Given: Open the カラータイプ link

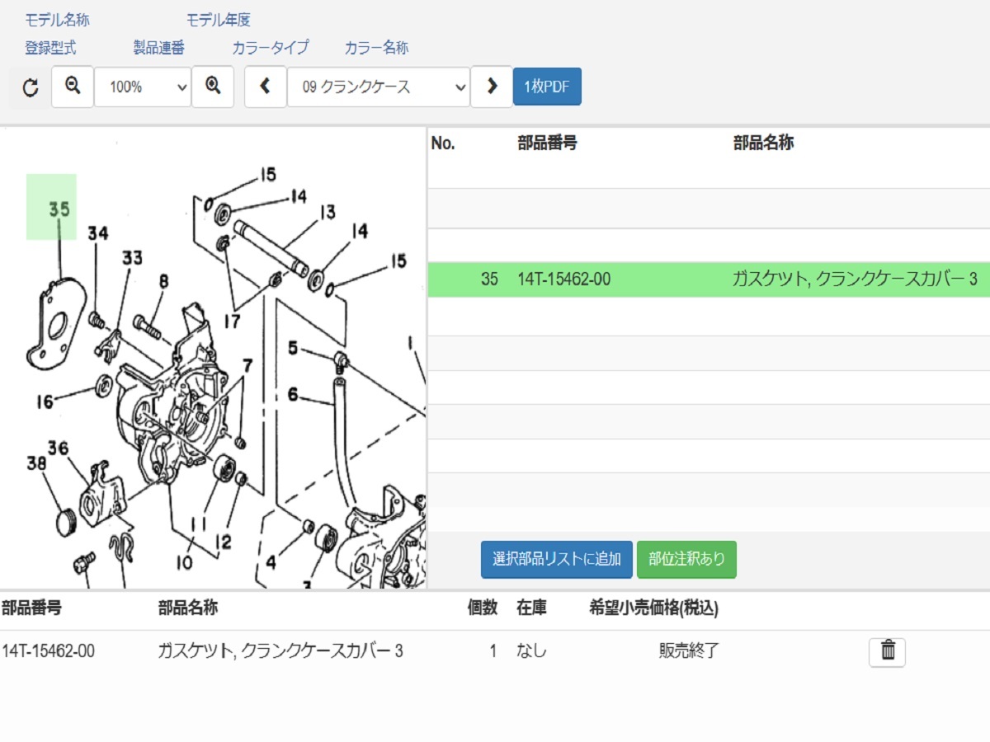Looking at the screenshot, I should click(x=271, y=48).
